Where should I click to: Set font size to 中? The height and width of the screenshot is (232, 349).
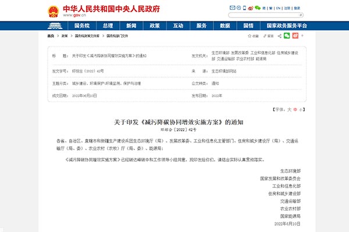tap(294, 109)
